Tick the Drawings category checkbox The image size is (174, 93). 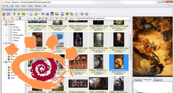9,30
